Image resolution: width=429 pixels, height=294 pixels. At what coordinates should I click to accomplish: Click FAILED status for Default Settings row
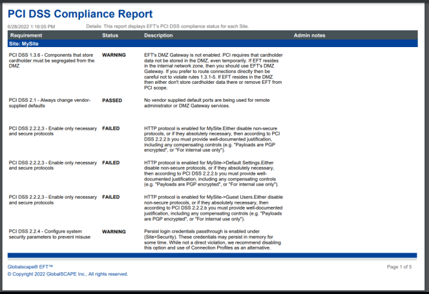click(110, 162)
